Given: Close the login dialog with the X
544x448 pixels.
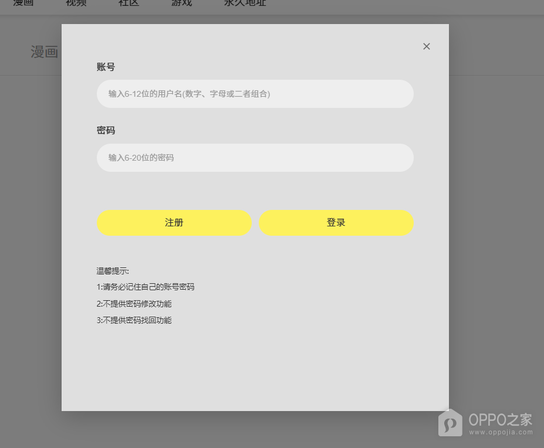Looking at the screenshot, I should click(x=427, y=46).
